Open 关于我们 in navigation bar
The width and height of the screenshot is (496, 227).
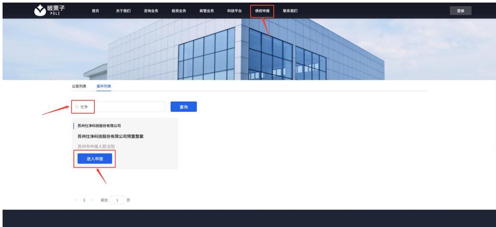tap(123, 11)
